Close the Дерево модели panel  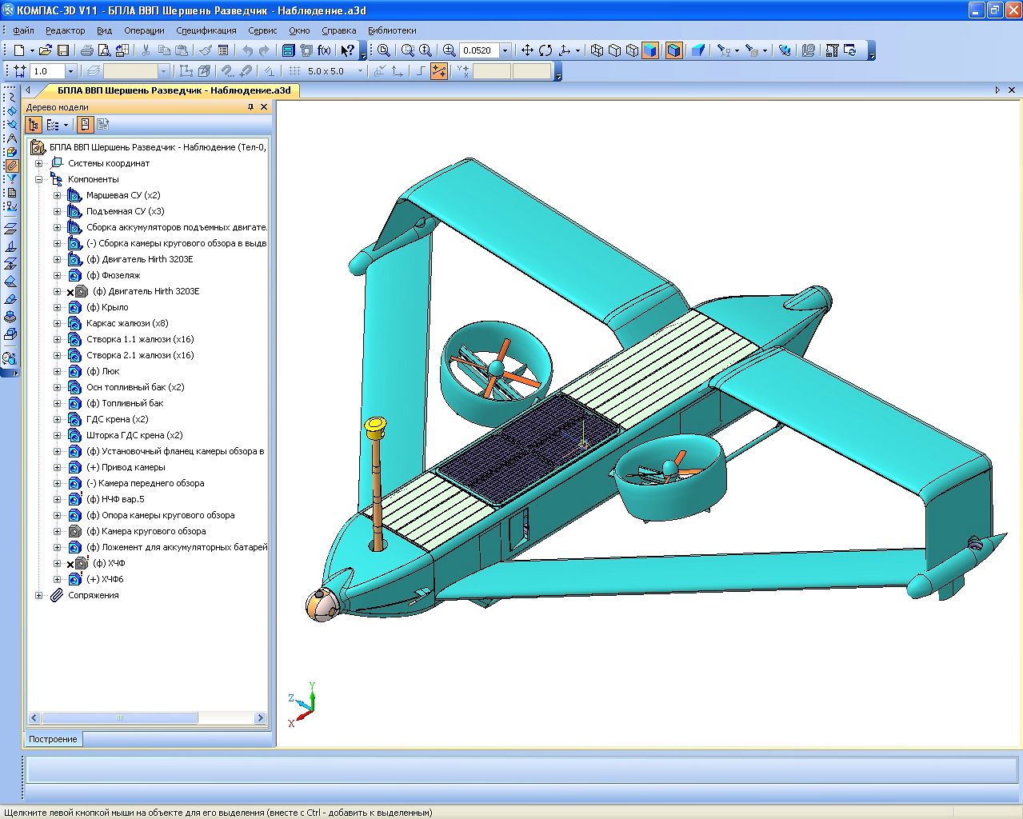[x=264, y=107]
